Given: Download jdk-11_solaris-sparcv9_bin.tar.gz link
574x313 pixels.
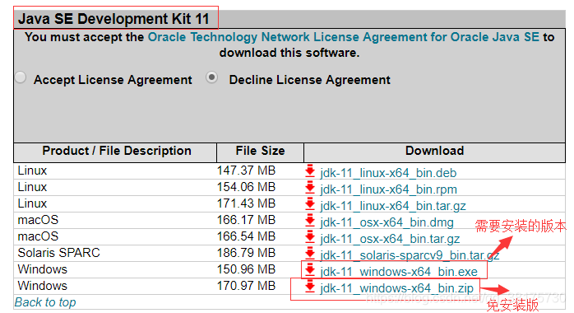Looking at the screenshot, I should (x=410, y=255).
